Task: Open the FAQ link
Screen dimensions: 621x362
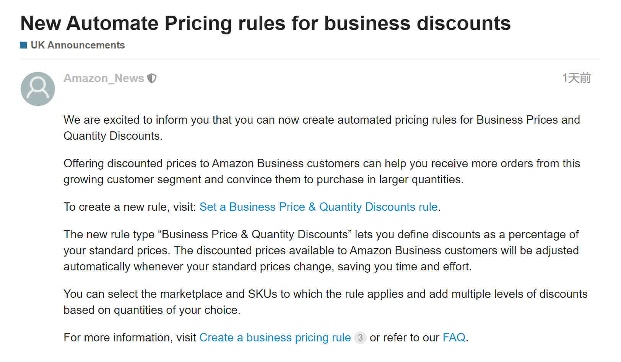Action: coord(454,338)
